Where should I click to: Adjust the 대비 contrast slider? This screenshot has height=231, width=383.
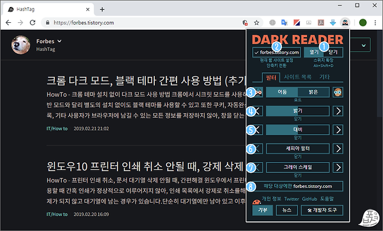pos(298,130)
